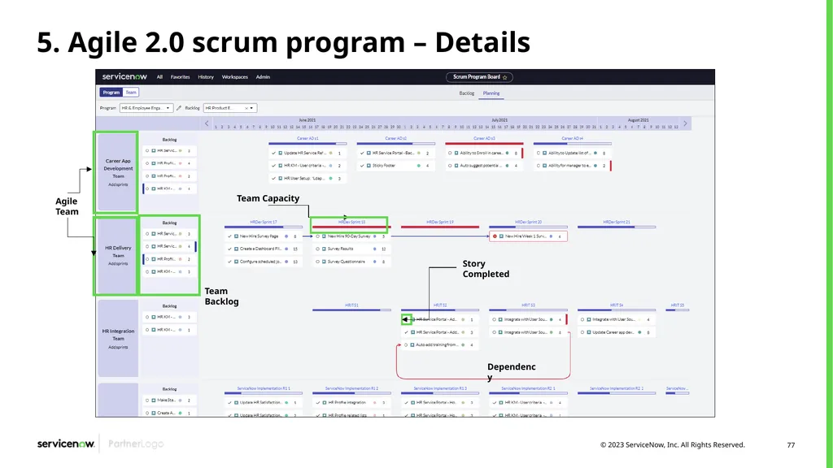This screenshot has height=468, width=833.
Task: Open the HRDev Sprint 19 link
Action: [x=440, y=222]
